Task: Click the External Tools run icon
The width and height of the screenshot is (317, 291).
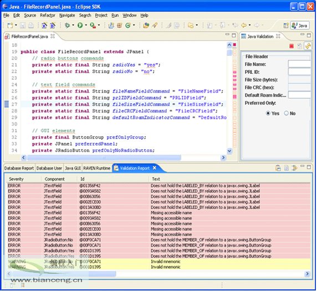Action: (93, 25)
